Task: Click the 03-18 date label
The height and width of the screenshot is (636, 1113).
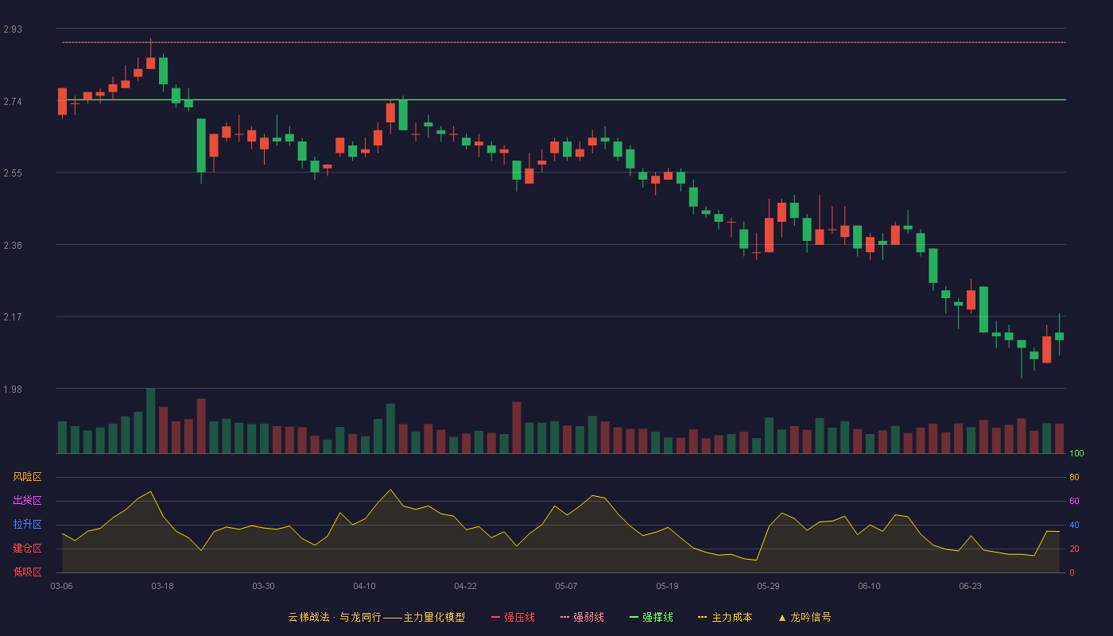Action: click(x=162, y=586)
